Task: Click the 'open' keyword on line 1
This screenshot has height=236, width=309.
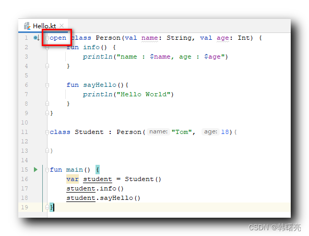Action: [58, 38]
